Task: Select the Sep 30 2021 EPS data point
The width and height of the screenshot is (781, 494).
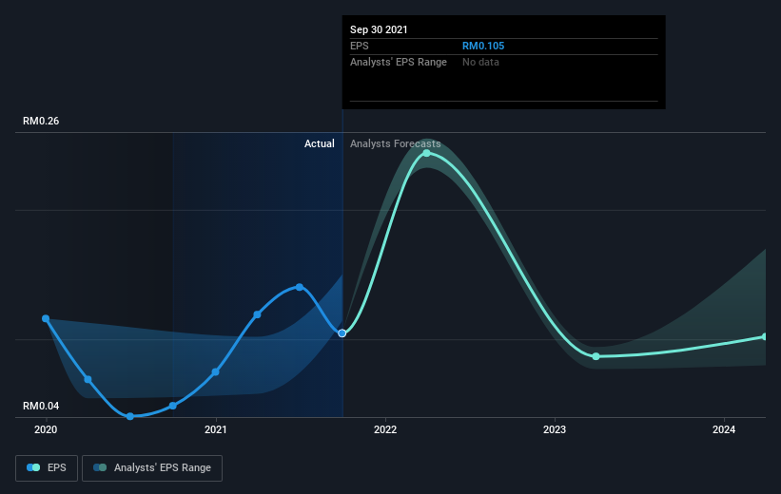Action: pyautogui.click(x=342, y=333)
